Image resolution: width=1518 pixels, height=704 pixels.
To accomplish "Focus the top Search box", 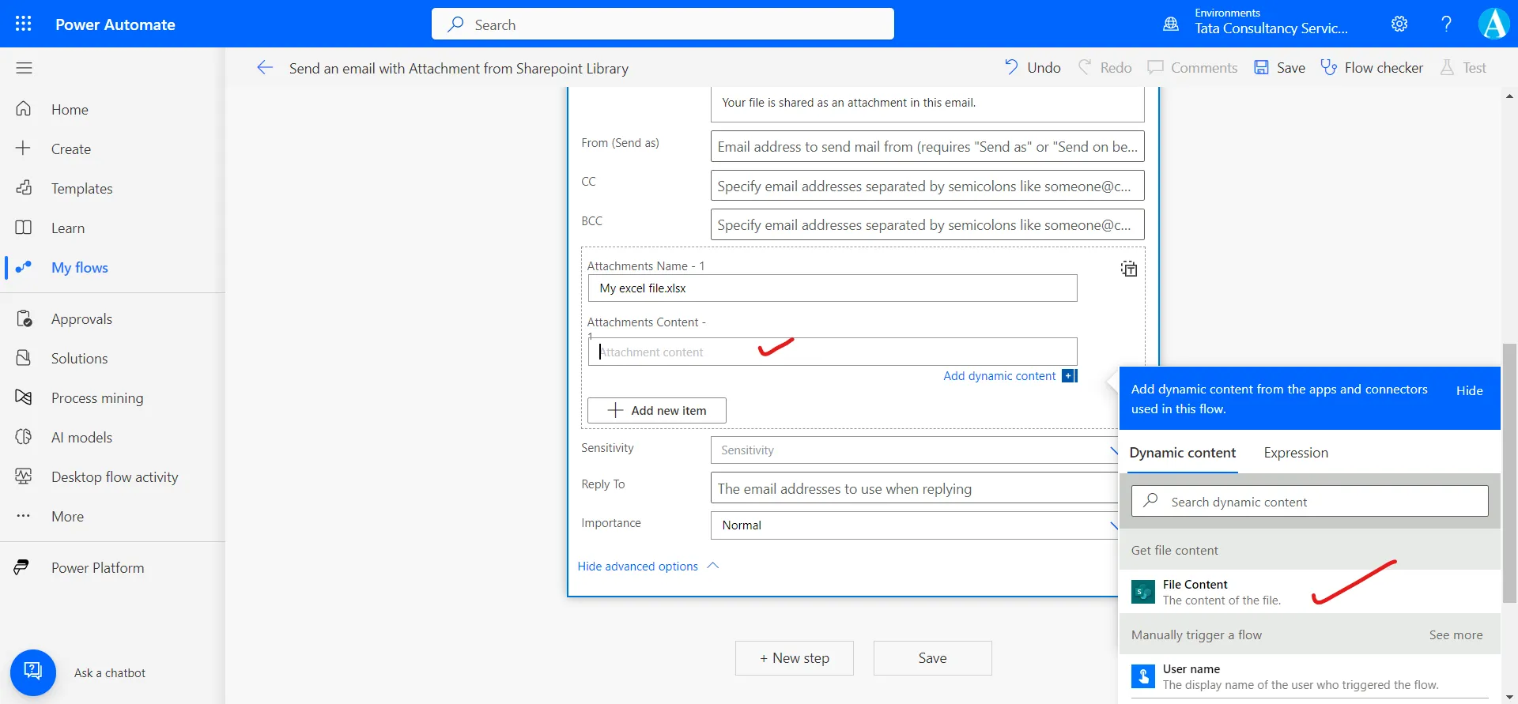I will 663,24.
